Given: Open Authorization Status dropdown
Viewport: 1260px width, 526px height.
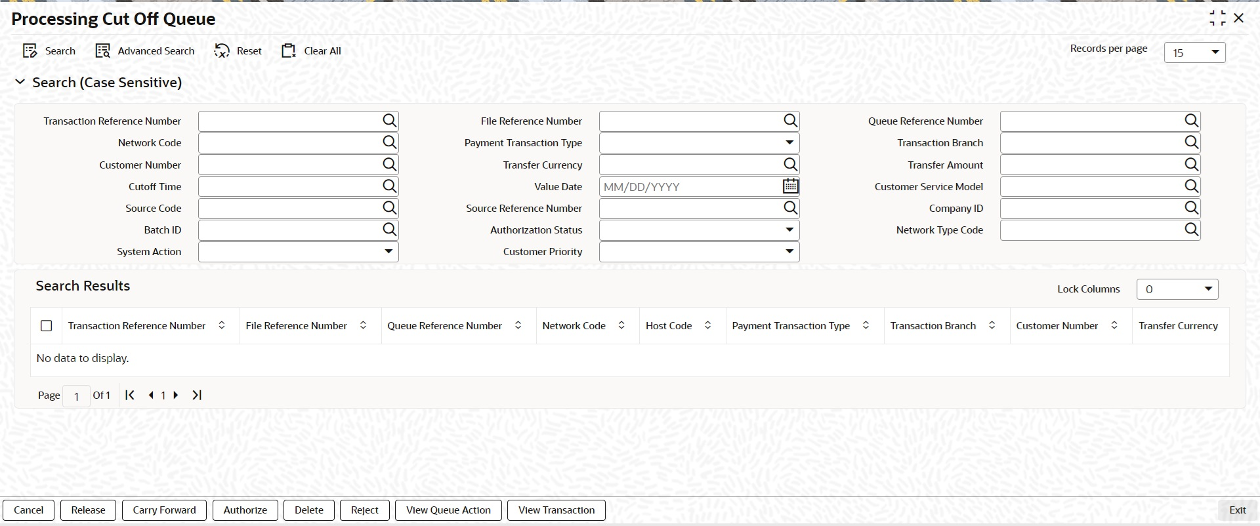Looking at the screenshot, I should coord(789,230).
